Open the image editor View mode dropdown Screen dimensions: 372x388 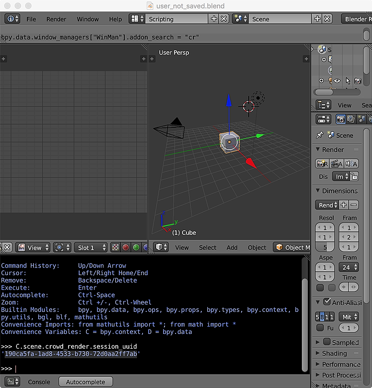(33, 247)
